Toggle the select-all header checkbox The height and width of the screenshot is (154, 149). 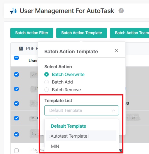click(16, 58)
